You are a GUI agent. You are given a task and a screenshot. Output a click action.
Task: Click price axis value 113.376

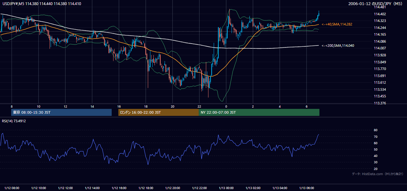[380, 103]
